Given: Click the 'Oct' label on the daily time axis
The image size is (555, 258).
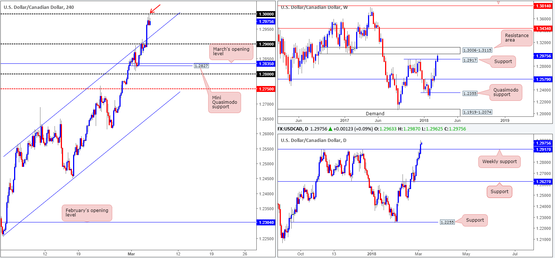Looking at the screenshot, I should tap(301, 254).
